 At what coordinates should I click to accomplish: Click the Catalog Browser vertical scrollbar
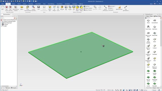coord(161,33)
